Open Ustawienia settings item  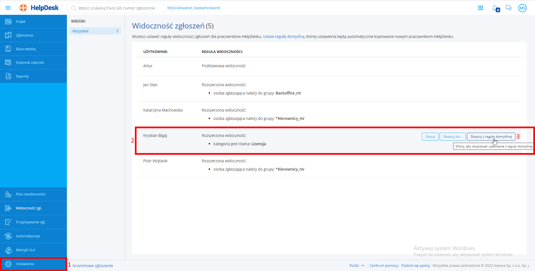(25, 264)
